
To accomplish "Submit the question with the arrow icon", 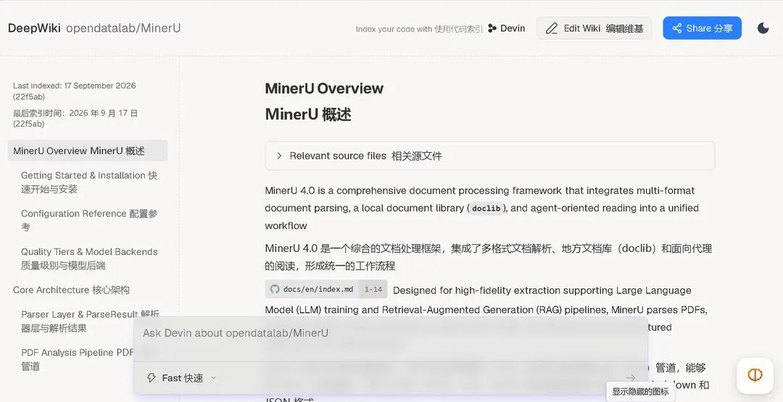I will [631, 378].
